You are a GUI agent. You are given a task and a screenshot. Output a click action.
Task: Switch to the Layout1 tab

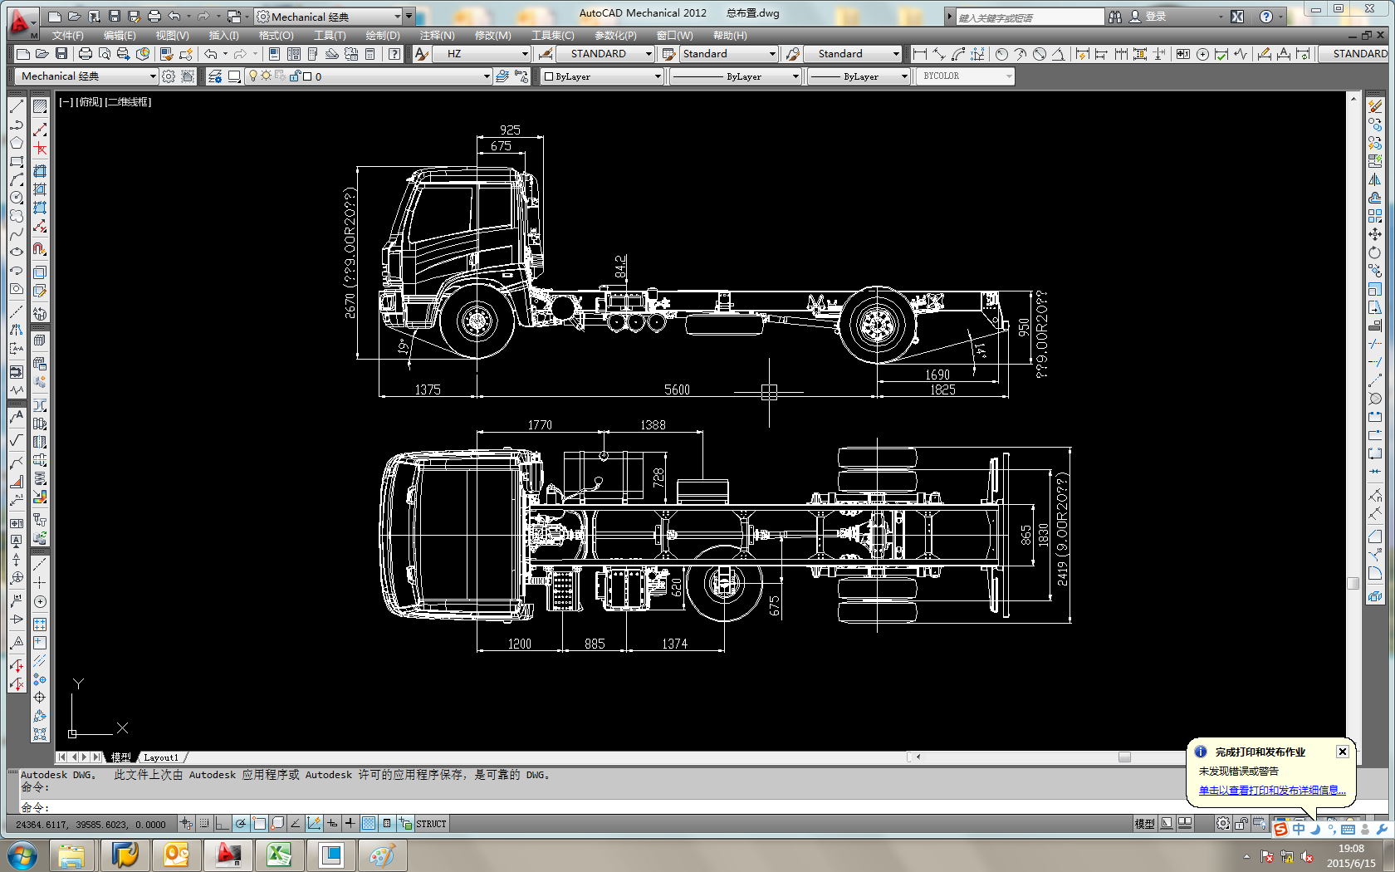(161, 757)
